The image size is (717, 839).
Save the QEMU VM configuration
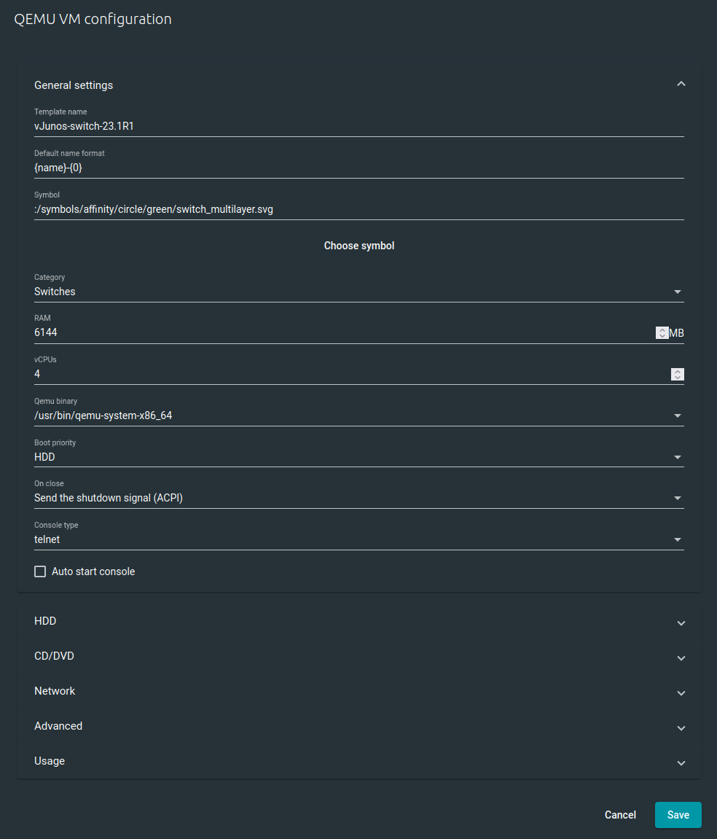(x=678, y=814)
